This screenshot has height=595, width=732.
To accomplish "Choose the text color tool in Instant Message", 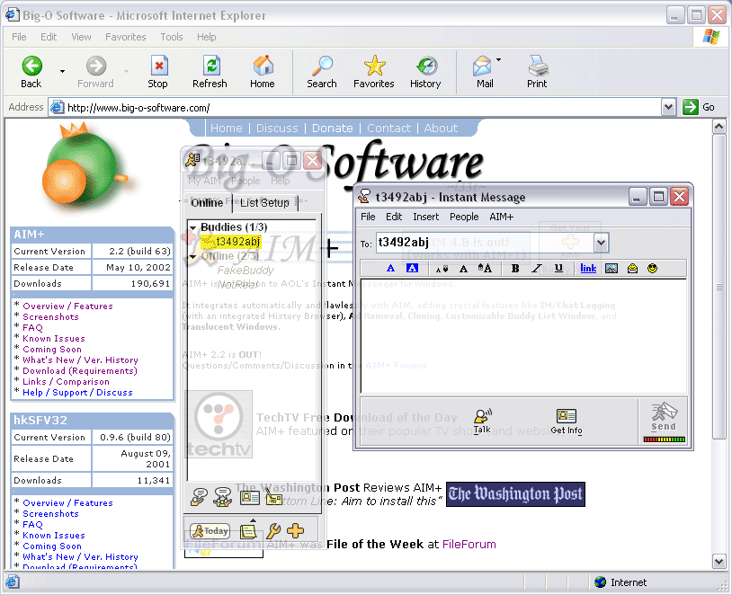I will (x=391, y=269).
